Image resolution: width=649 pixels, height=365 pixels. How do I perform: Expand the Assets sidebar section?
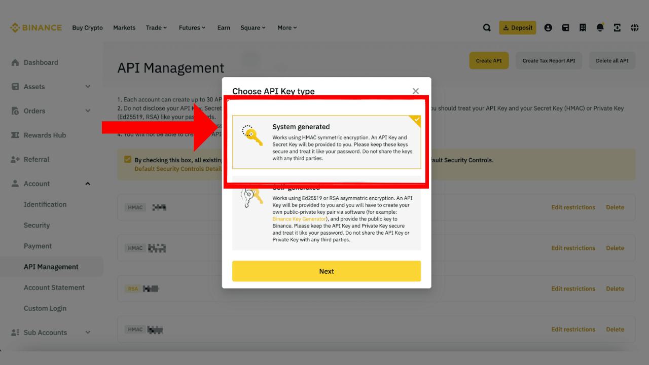(88, 87)
